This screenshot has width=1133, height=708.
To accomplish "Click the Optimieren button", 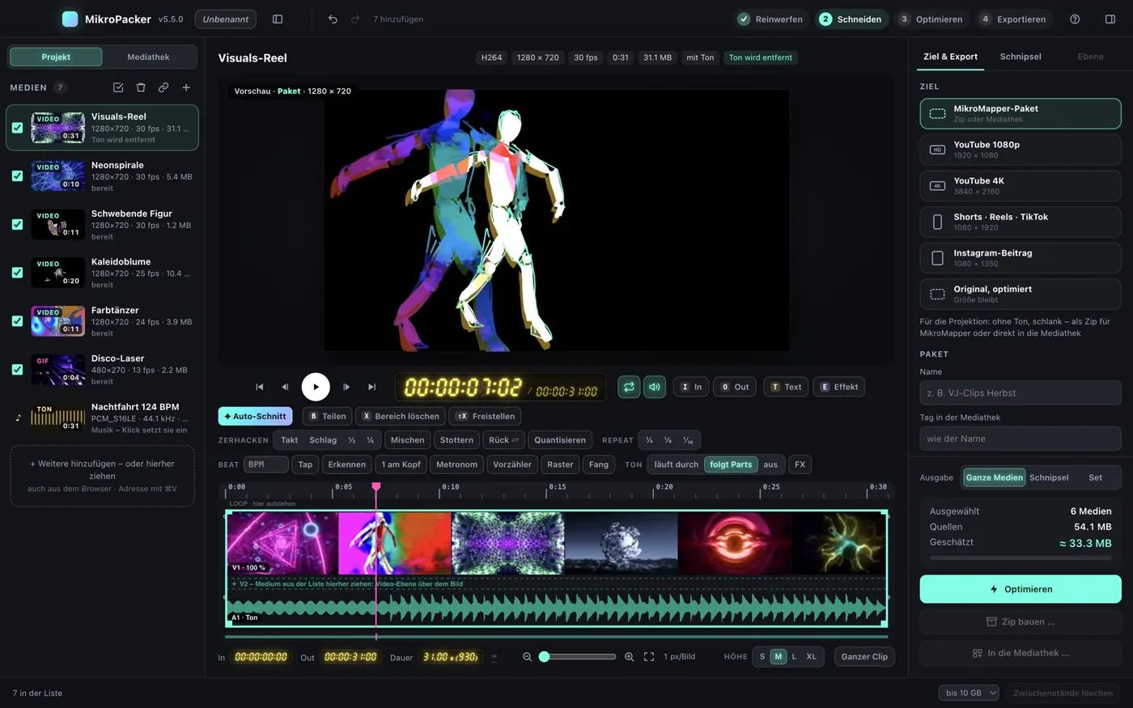I will (x=1020, y=589).
